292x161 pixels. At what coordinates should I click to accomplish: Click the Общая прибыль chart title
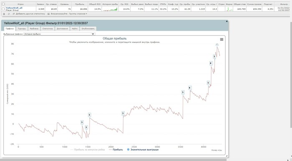tap(115, 38)
